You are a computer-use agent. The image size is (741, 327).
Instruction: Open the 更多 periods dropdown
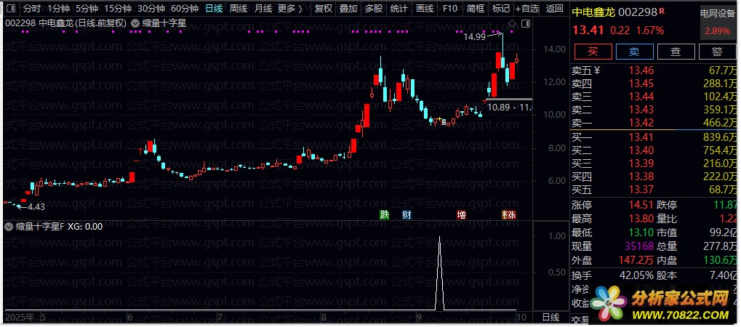click(290, 9)
